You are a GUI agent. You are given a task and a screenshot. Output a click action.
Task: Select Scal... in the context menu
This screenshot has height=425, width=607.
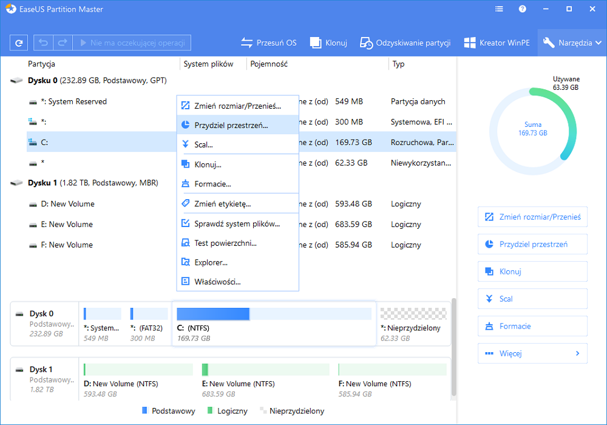[238, 144]
